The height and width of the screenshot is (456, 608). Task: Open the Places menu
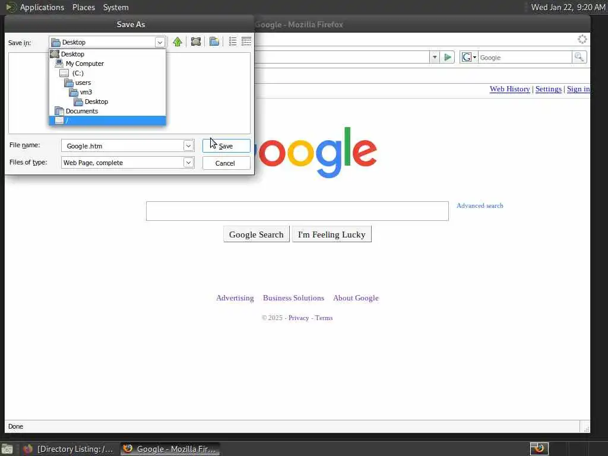pos(84,7)
